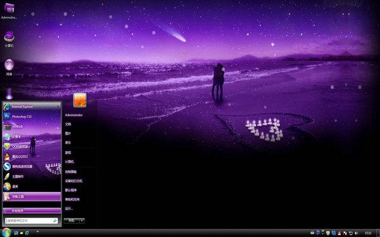380x237 pixels.
Task: Click the 关机 (Shut down) button
Action: [72, 221]
